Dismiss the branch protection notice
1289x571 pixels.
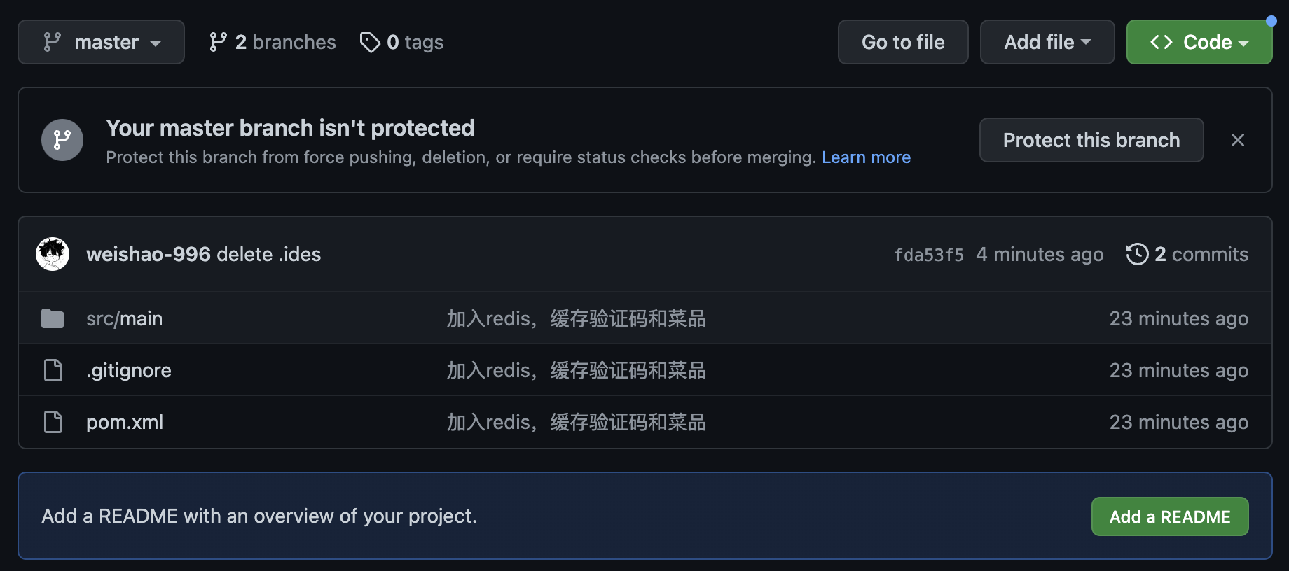tap(1237, 140)
